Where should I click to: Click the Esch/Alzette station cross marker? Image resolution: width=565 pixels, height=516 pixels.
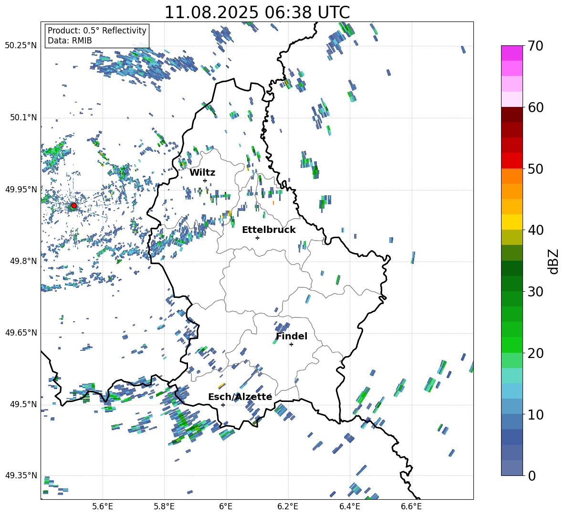pyautogui.click(x=223, y=405)
